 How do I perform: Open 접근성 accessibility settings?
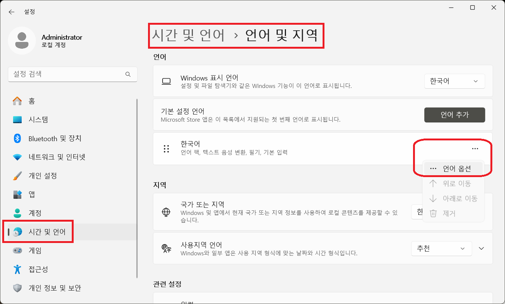(x=38, y=270)
